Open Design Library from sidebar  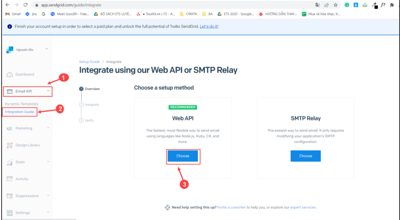(x=27, y=145)
